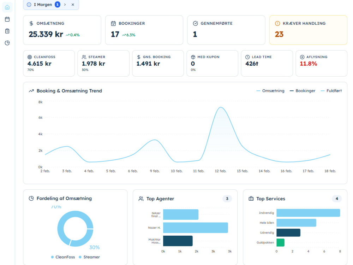Click the calendar icon on Bookinger card

pos(113,23)
